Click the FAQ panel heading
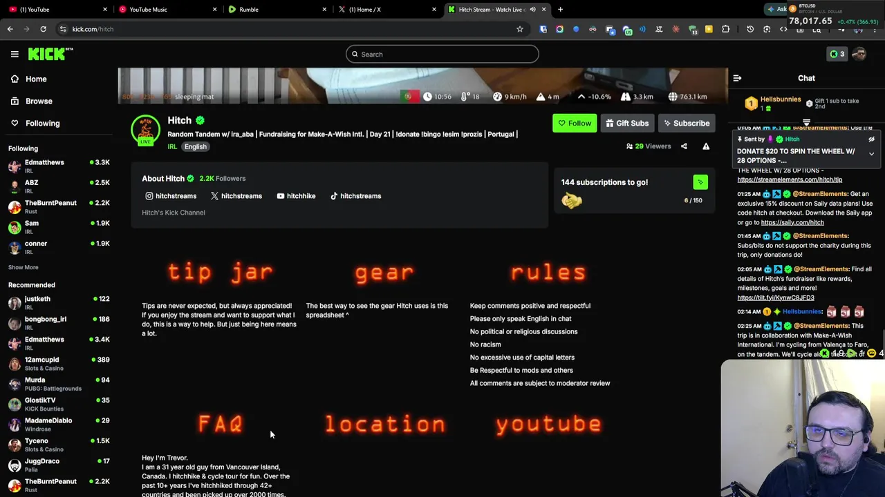Screen dimensions: 885x497 tap(220, 424)
